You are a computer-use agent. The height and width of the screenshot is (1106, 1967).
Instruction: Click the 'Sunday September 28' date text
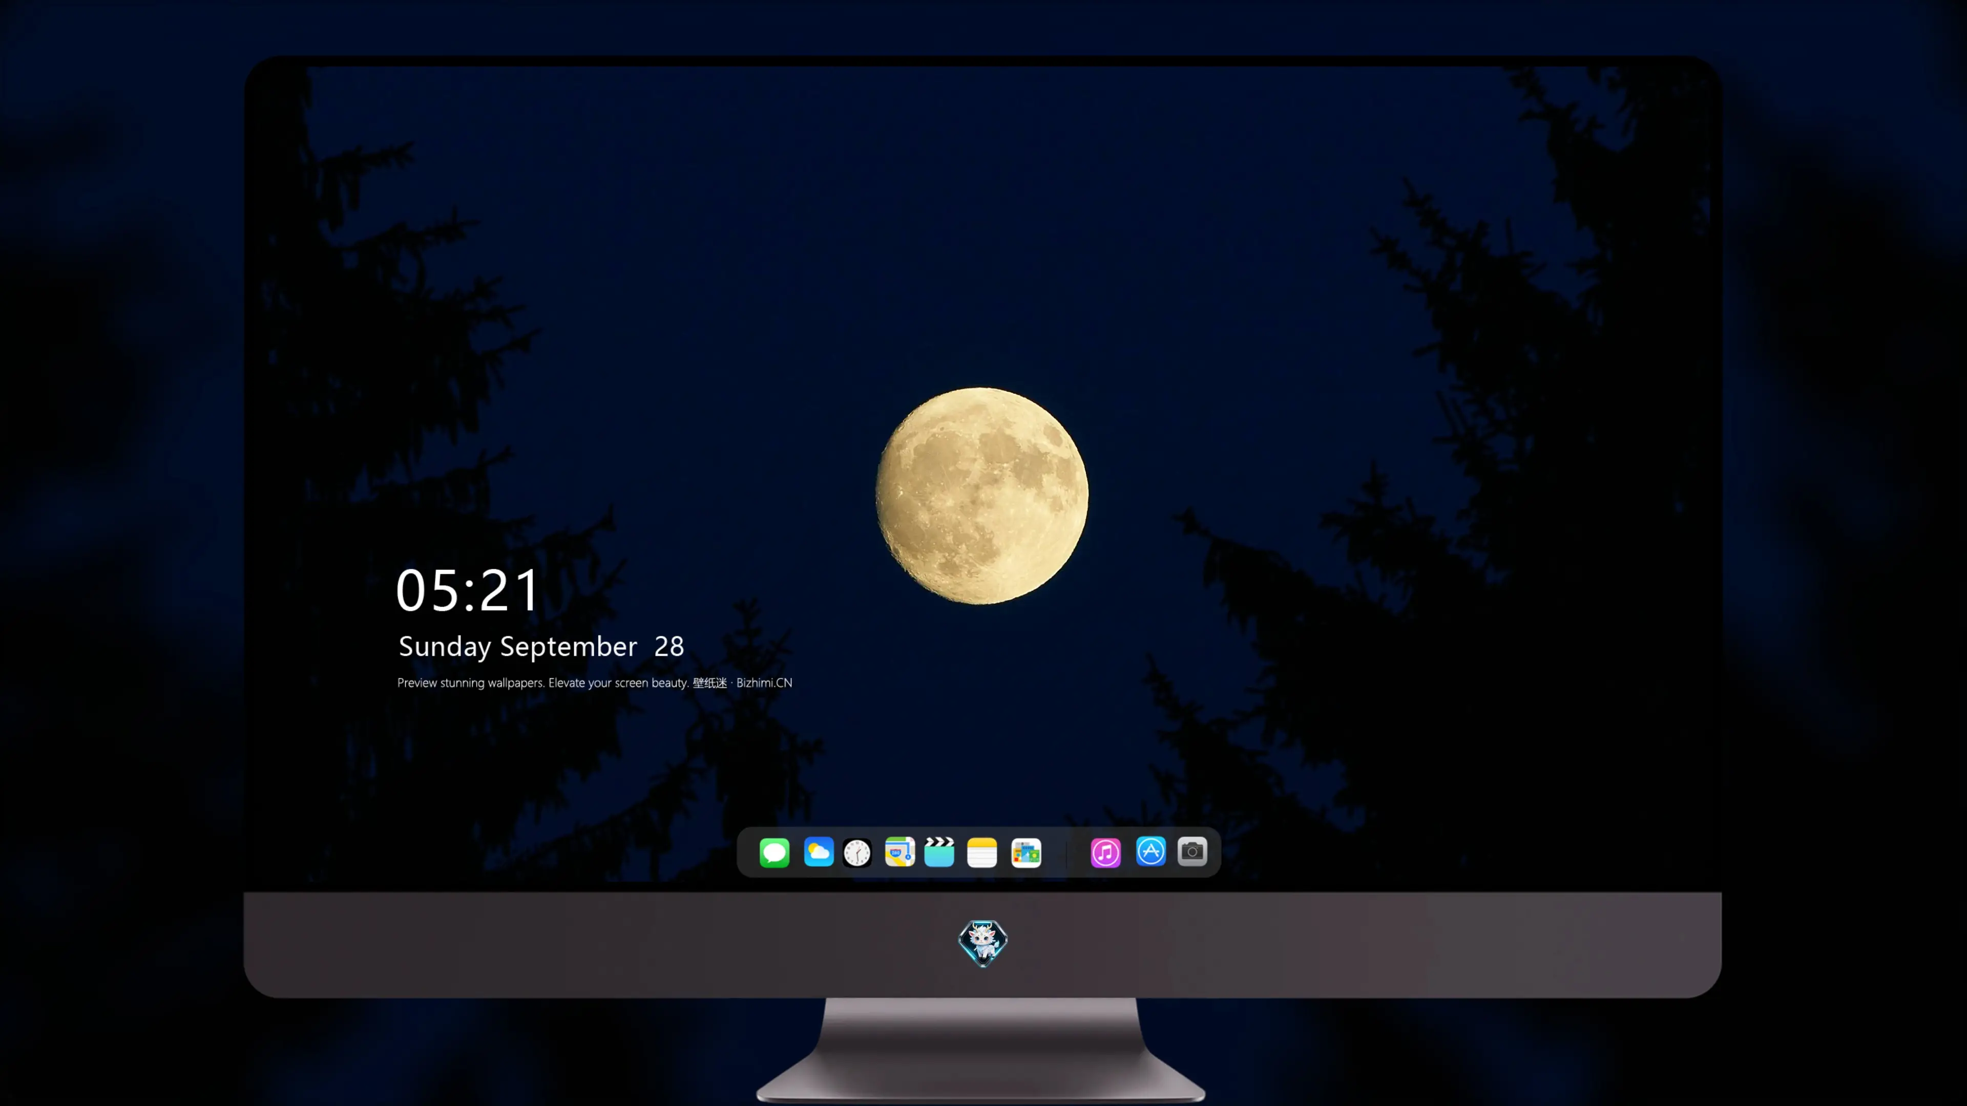point(541,647)
